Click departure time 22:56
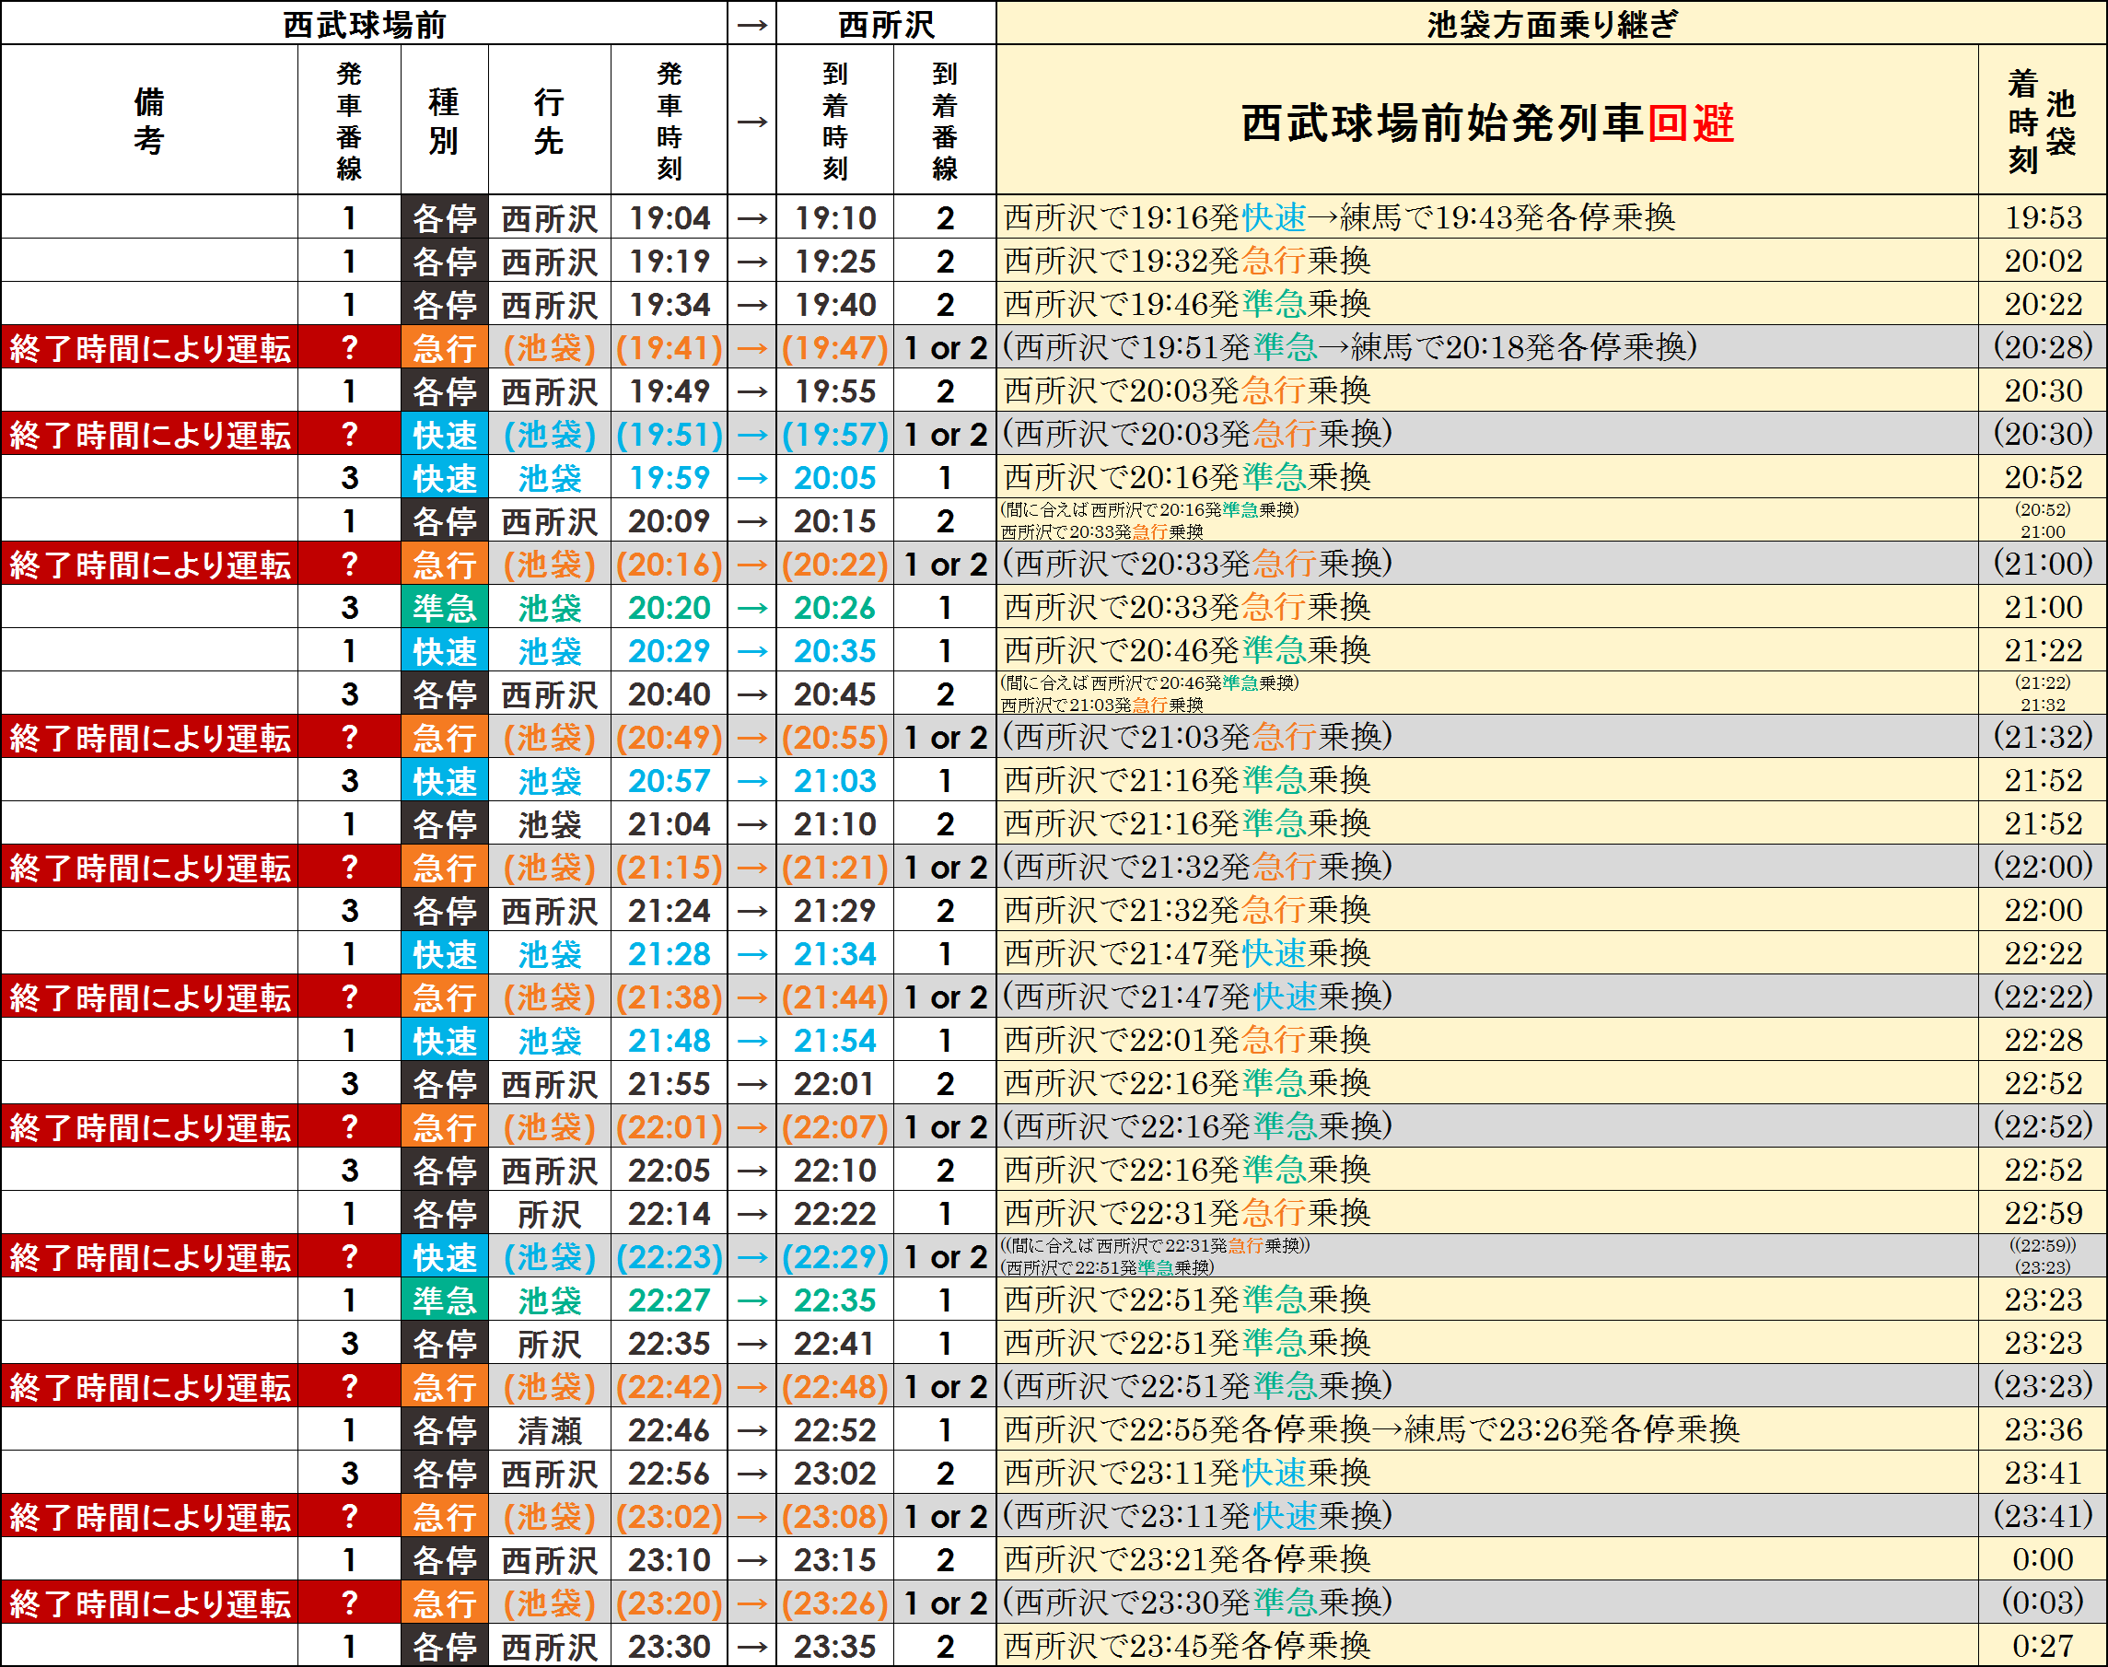The height and width of the screenshot is (1667, 2108). pos(670,1473)
